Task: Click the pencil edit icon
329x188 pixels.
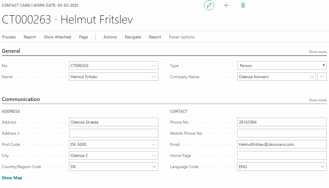Action: (209, 5)
